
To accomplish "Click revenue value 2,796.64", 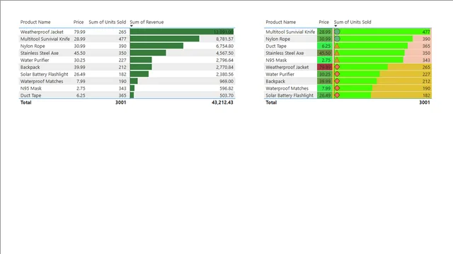I will coord(225,60).
